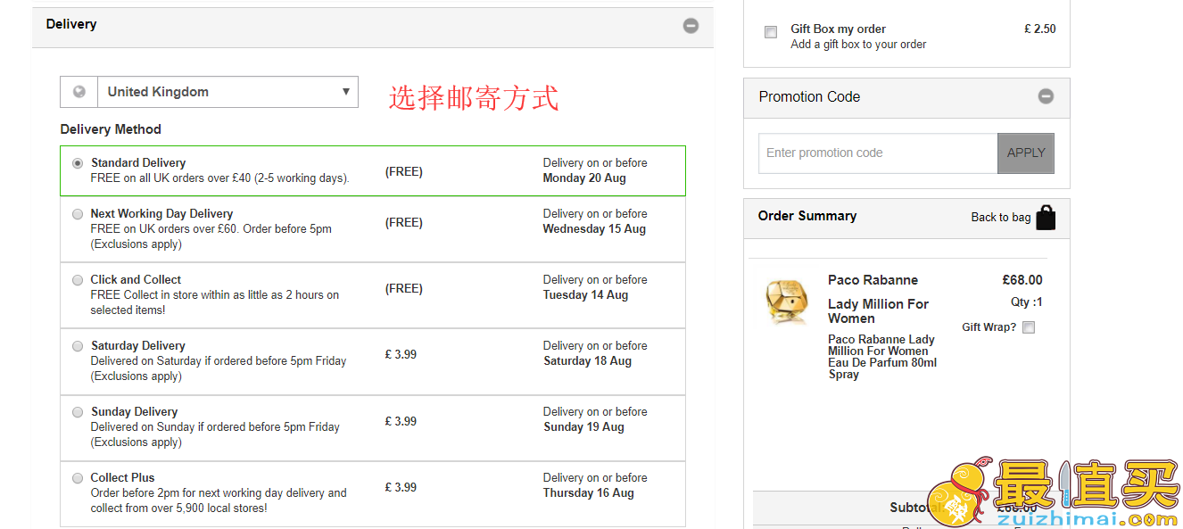Select Standard Delivery radio button

[x=78, y=163]
